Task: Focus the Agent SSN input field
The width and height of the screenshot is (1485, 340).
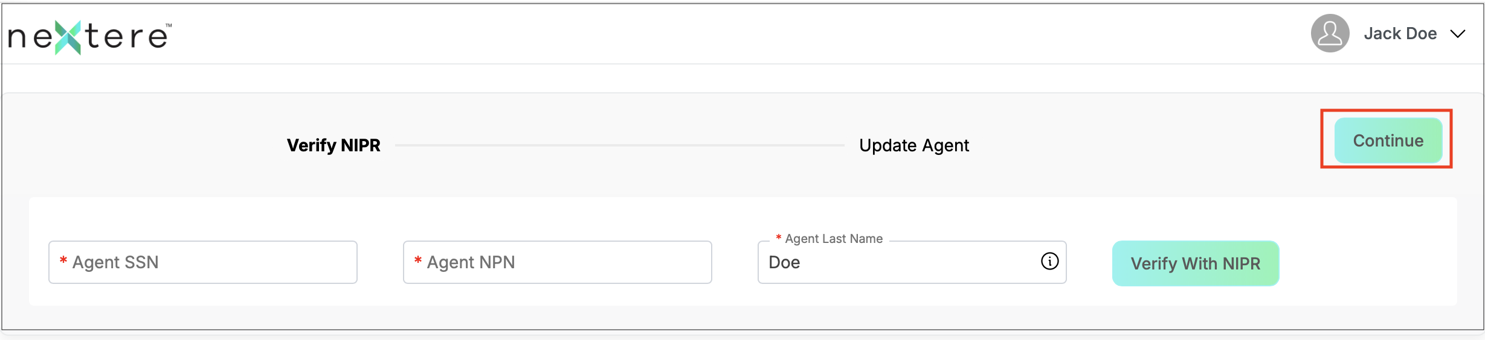Action: [x=203, y=262]
